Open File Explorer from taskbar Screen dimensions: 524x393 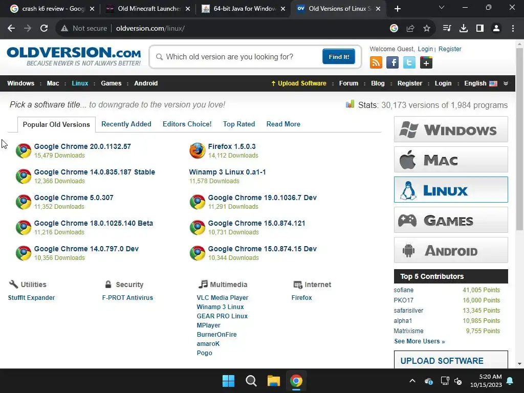click(x=273, y=381)
